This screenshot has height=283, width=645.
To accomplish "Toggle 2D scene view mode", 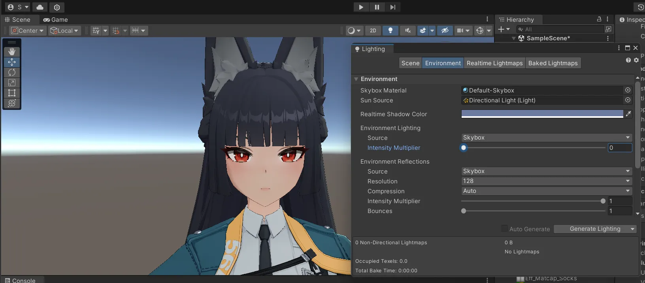I will pyautogui.click(x=373, y=30).
